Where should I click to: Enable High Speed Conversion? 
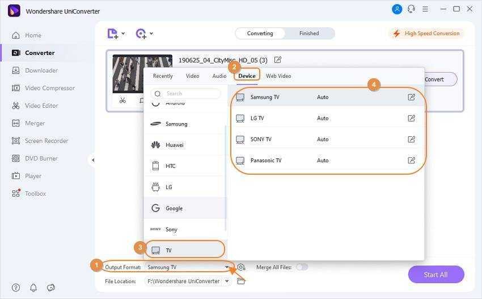(426, 33)
